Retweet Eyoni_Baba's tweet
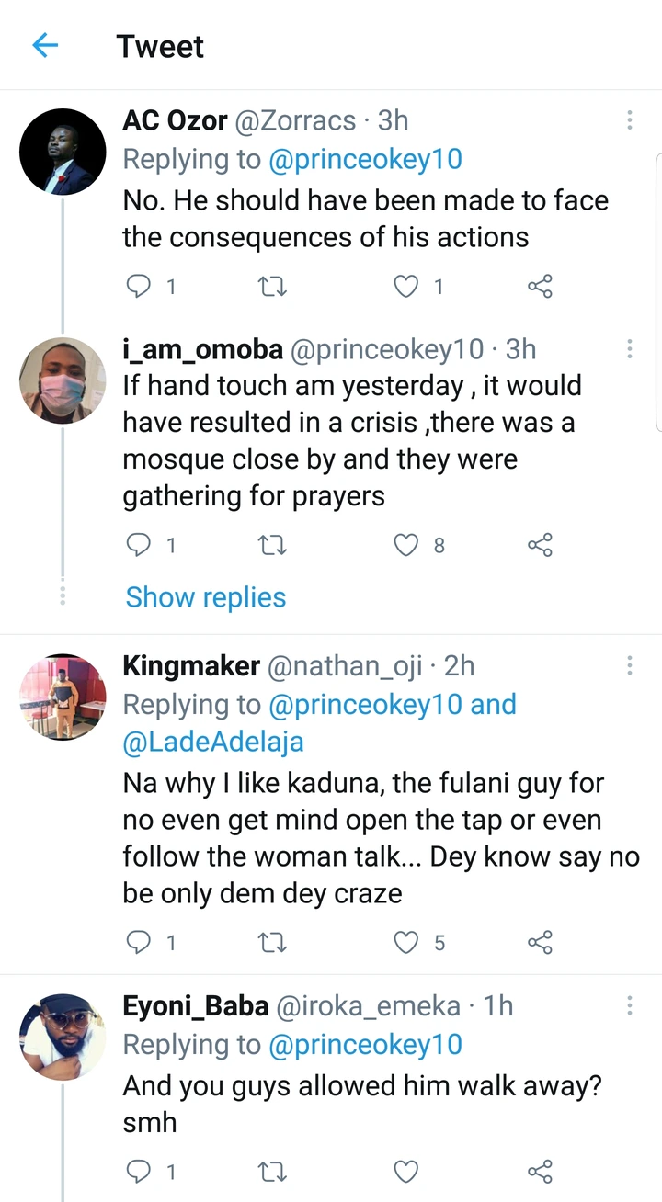 pyautogui.click(x=272, y=1171)
